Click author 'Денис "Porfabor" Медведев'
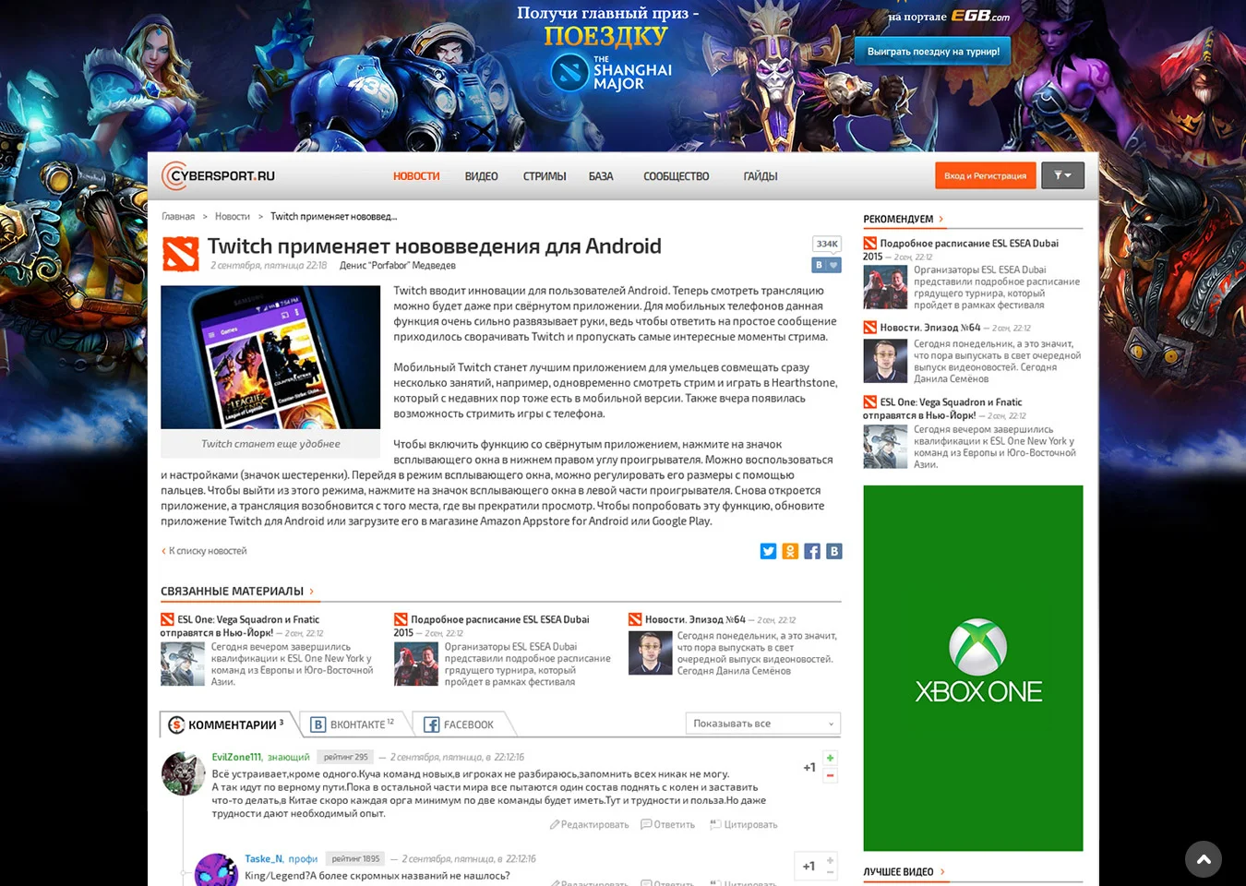This screenshot has width=1246, height=886. pyautogui.click(x=398, y=266)
